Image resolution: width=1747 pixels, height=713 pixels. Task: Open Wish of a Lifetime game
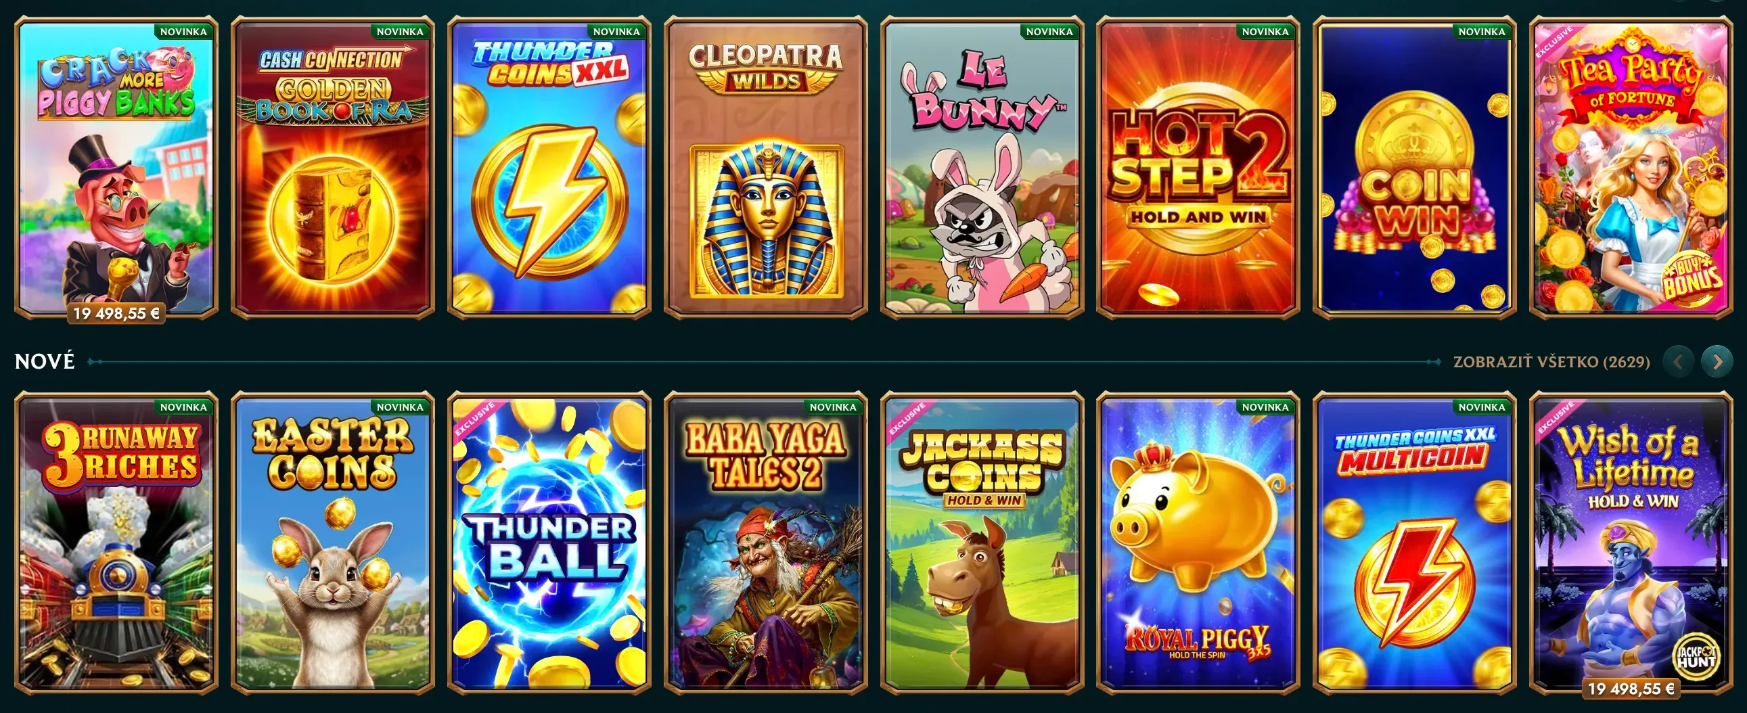tap(1631, 543)
